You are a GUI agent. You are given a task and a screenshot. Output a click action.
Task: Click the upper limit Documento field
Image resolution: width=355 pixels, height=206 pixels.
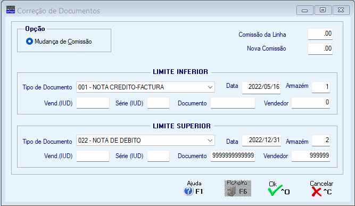233,156
